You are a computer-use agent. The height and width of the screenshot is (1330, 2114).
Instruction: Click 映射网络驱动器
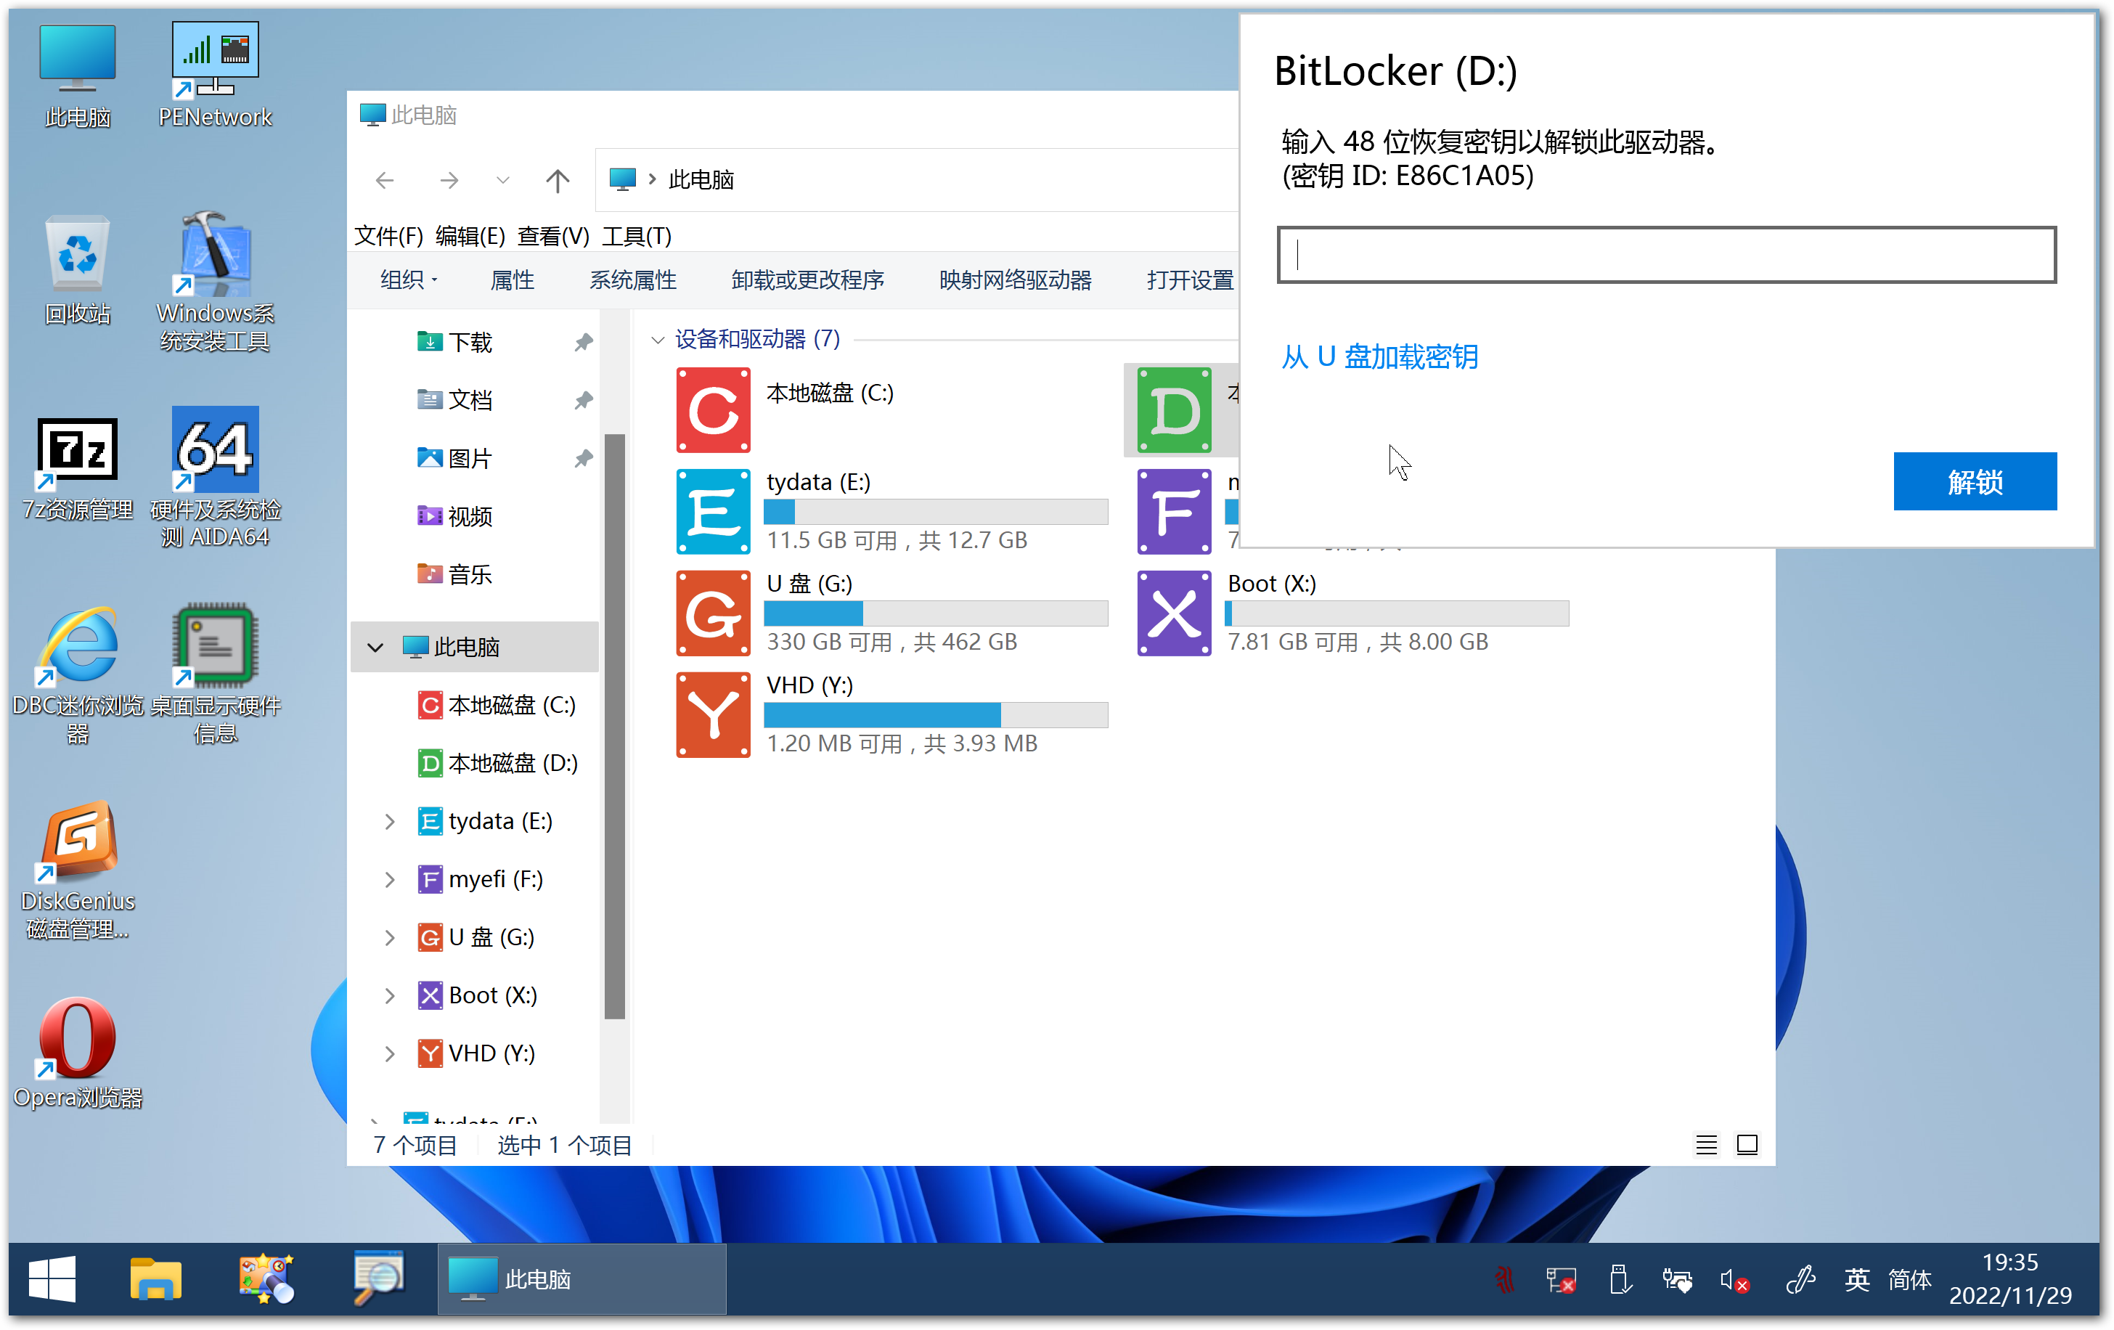1015,280
